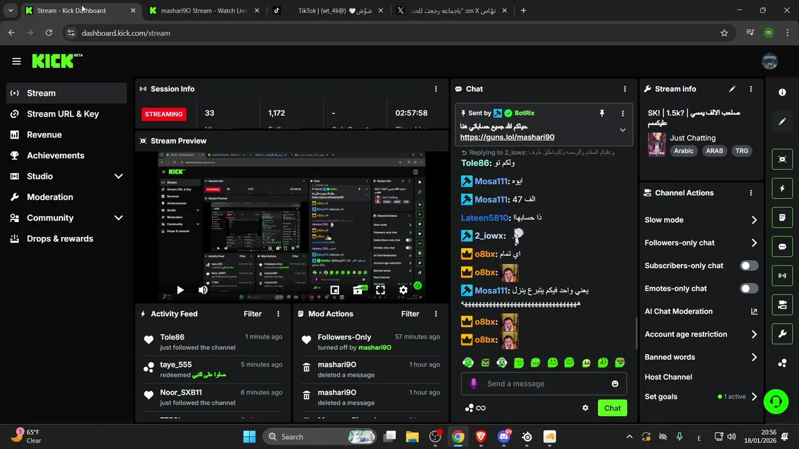The width and height of the screenshot is (799, 449).
Task: Click the chat bubble icon in right sidebar
Action: (782, 246)
